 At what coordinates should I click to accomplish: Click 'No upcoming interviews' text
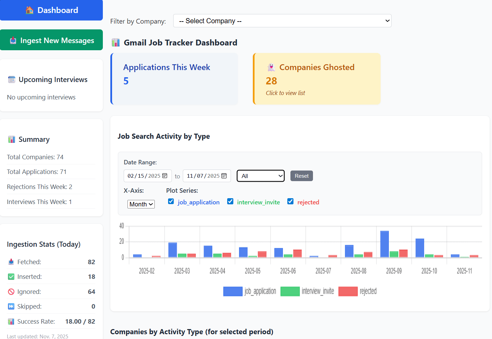[41, 97]
